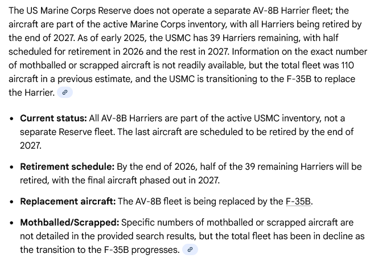Click the bold "Replacement aircraft:" label
The width and height of the screenshot is (374, 262).
point(68,202)
